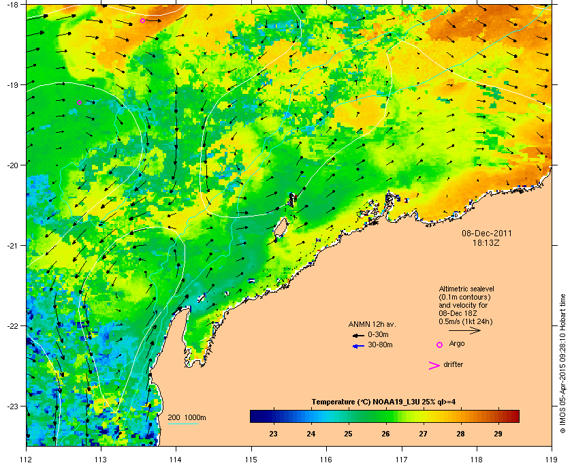Click the latitude axis label -19
The width and height of the screenshot is (572, 463).
(x=12, y=85)
